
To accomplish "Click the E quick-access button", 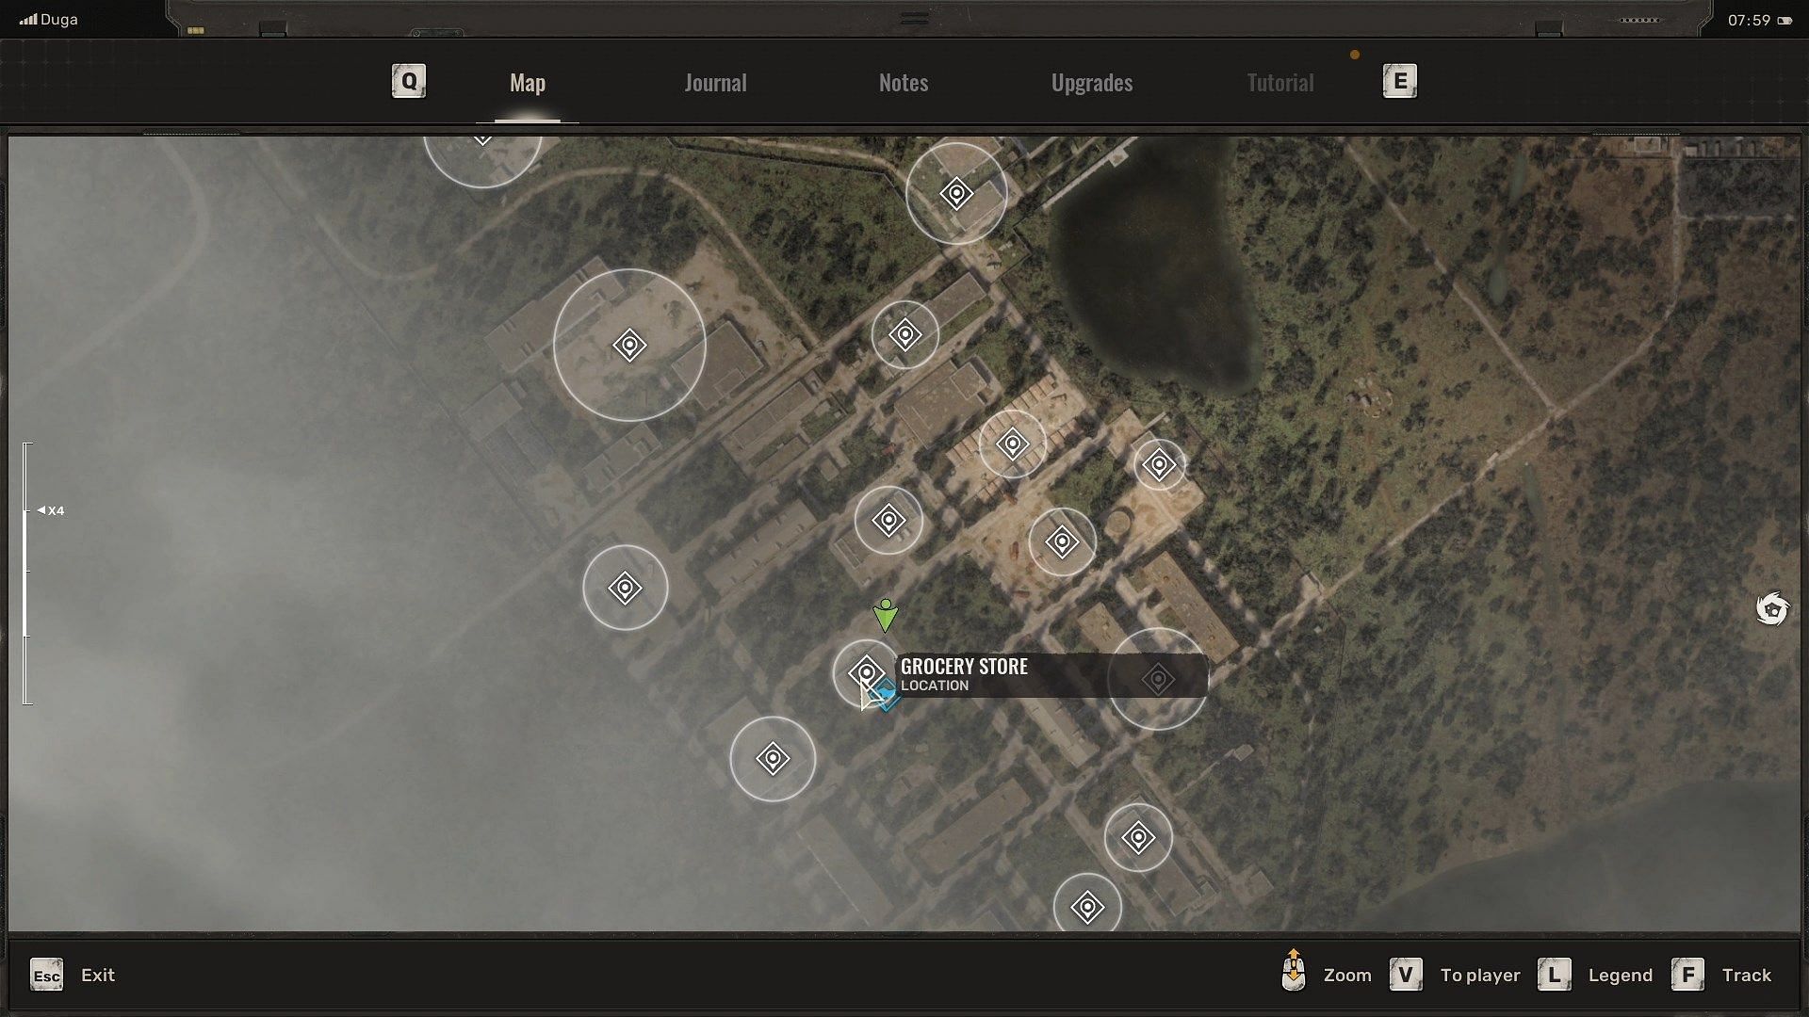I will pos(1399,81).
